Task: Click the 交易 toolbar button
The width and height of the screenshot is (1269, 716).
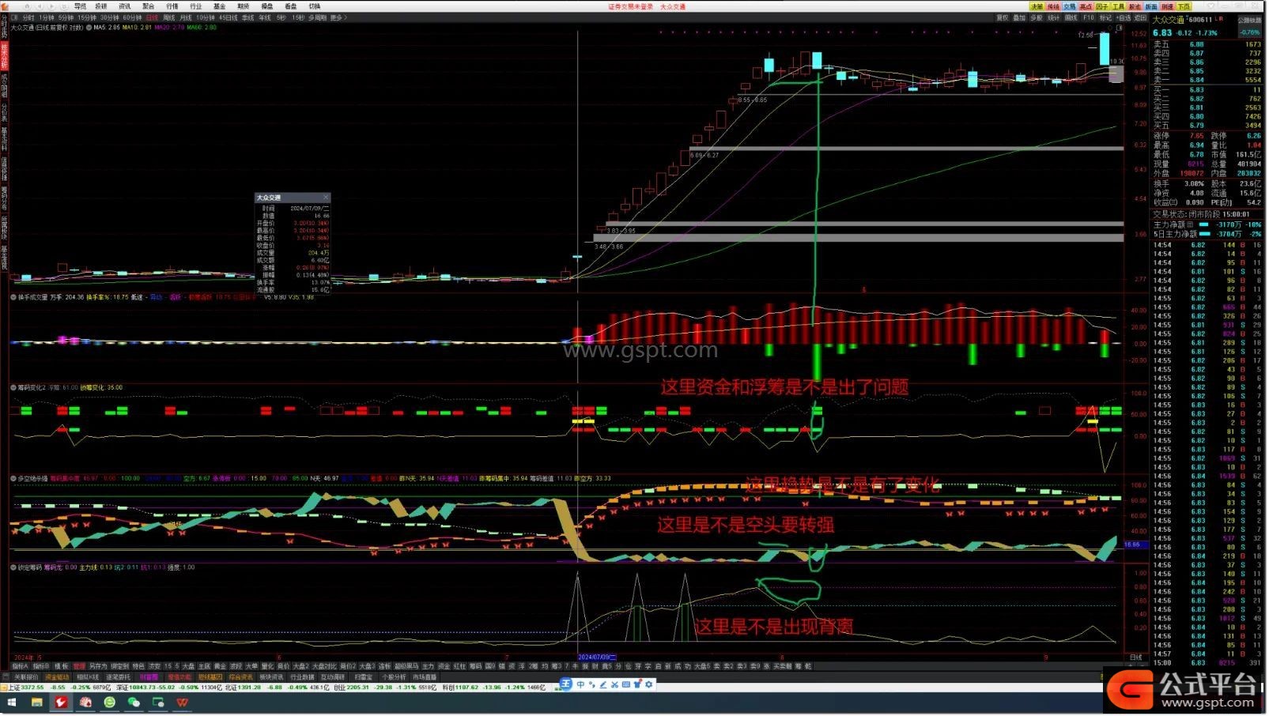Action: click(x=1069, y=6)
